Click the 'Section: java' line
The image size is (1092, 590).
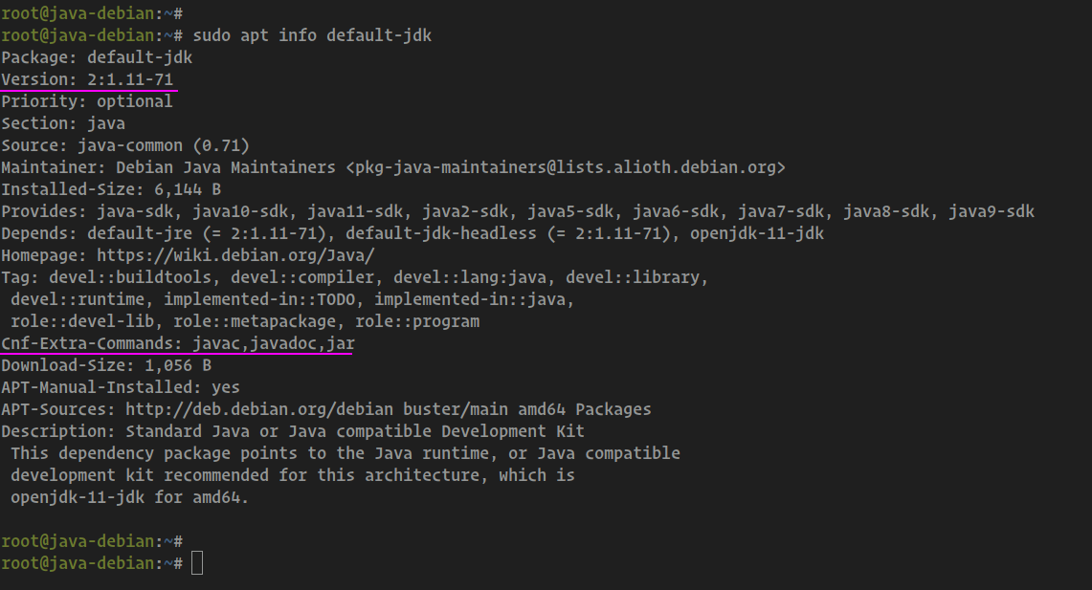point(63,124)
